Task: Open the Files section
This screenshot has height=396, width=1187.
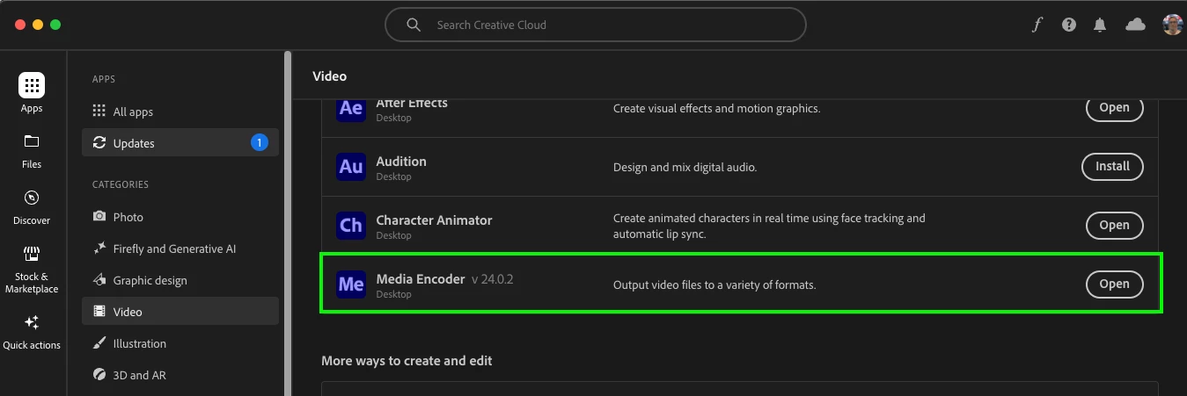Action: (x=32, y=150)
